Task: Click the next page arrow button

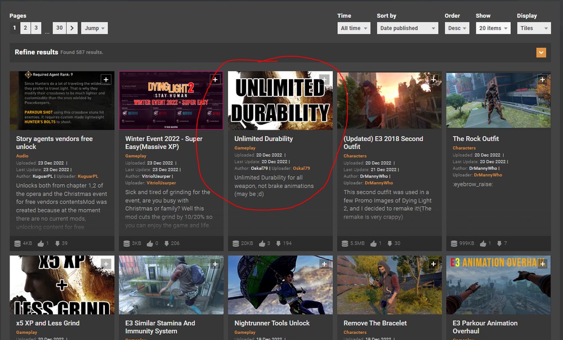Action: (72, 28)
